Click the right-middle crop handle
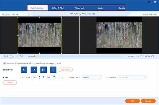Image resolution: width=159 pixels, height=105 pixels. click(x=62, y=35)
